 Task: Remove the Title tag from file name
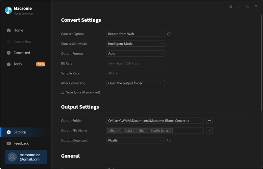click(x=146, y=131)
